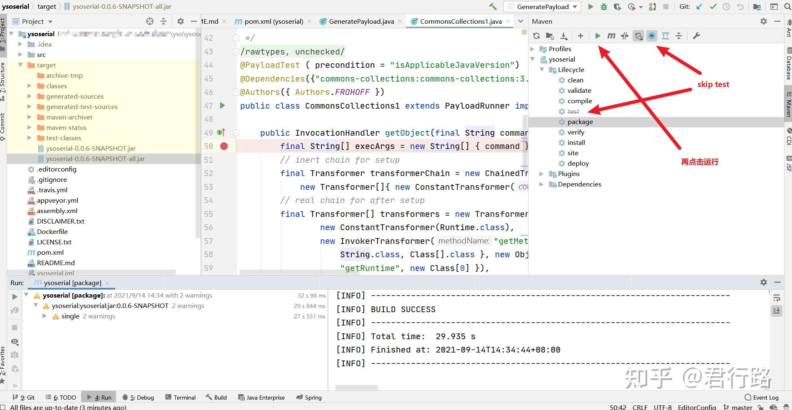The height and width of the screenshot is (410, 792).
Task: Toggle the Maven Skip Tests mode button
Action: coord(652,36)
